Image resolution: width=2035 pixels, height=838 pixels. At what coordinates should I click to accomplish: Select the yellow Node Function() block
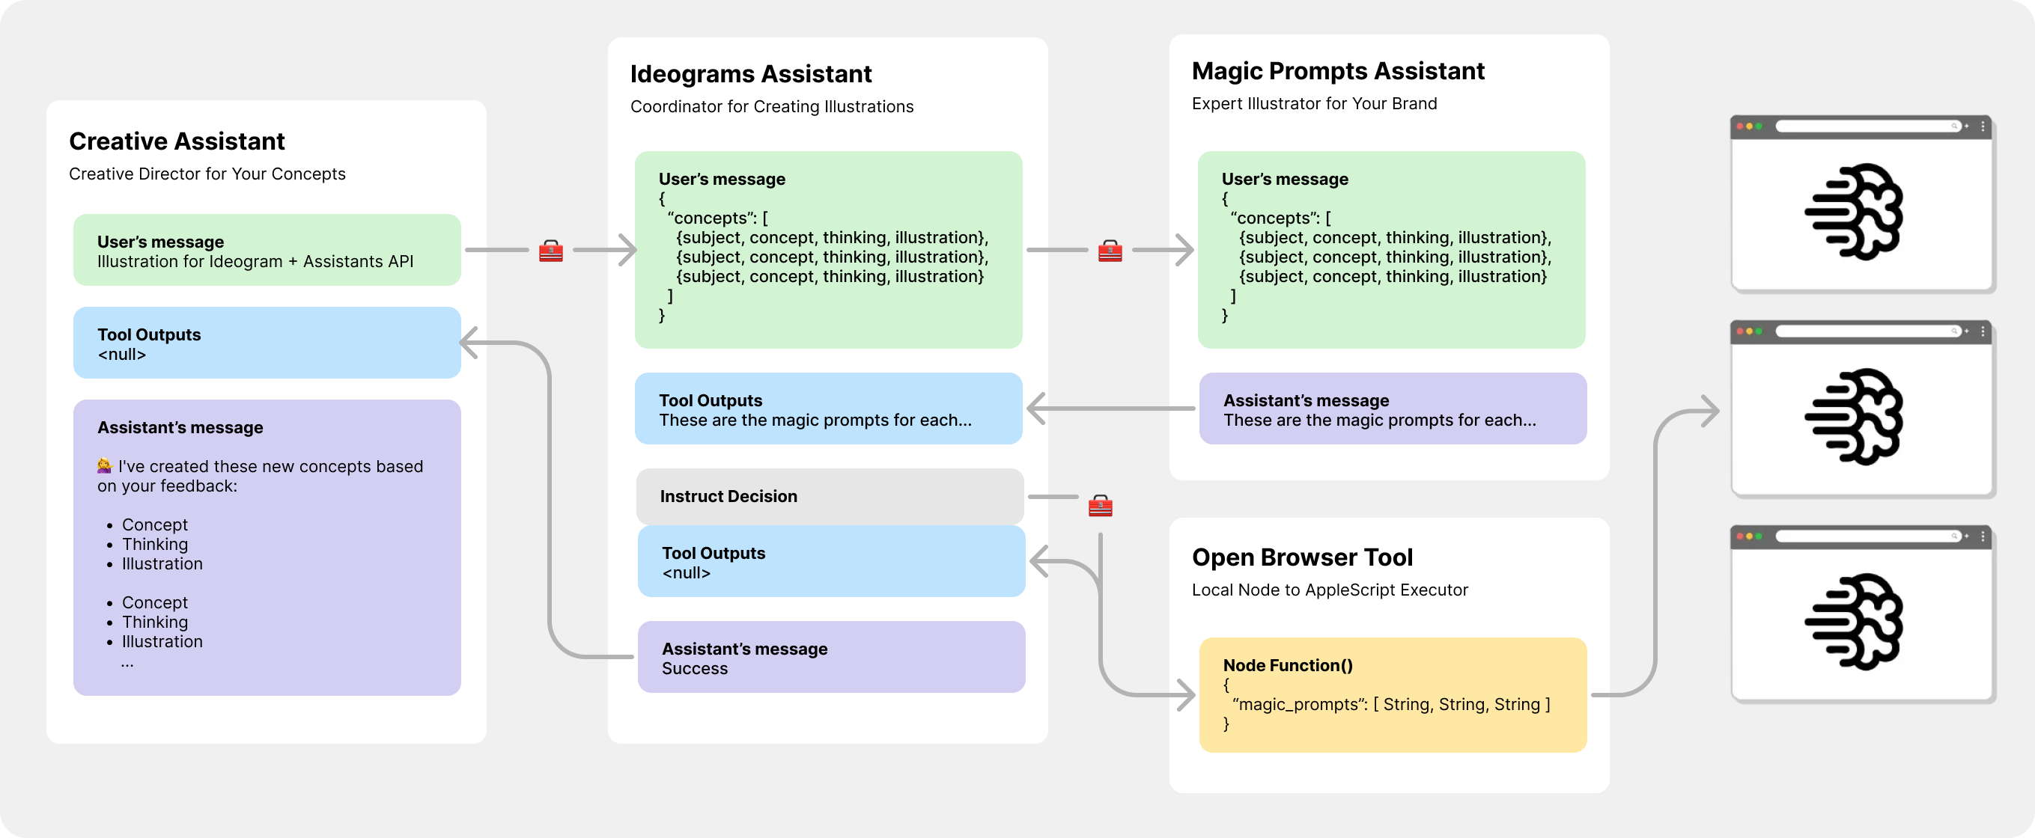[1392, 694]
